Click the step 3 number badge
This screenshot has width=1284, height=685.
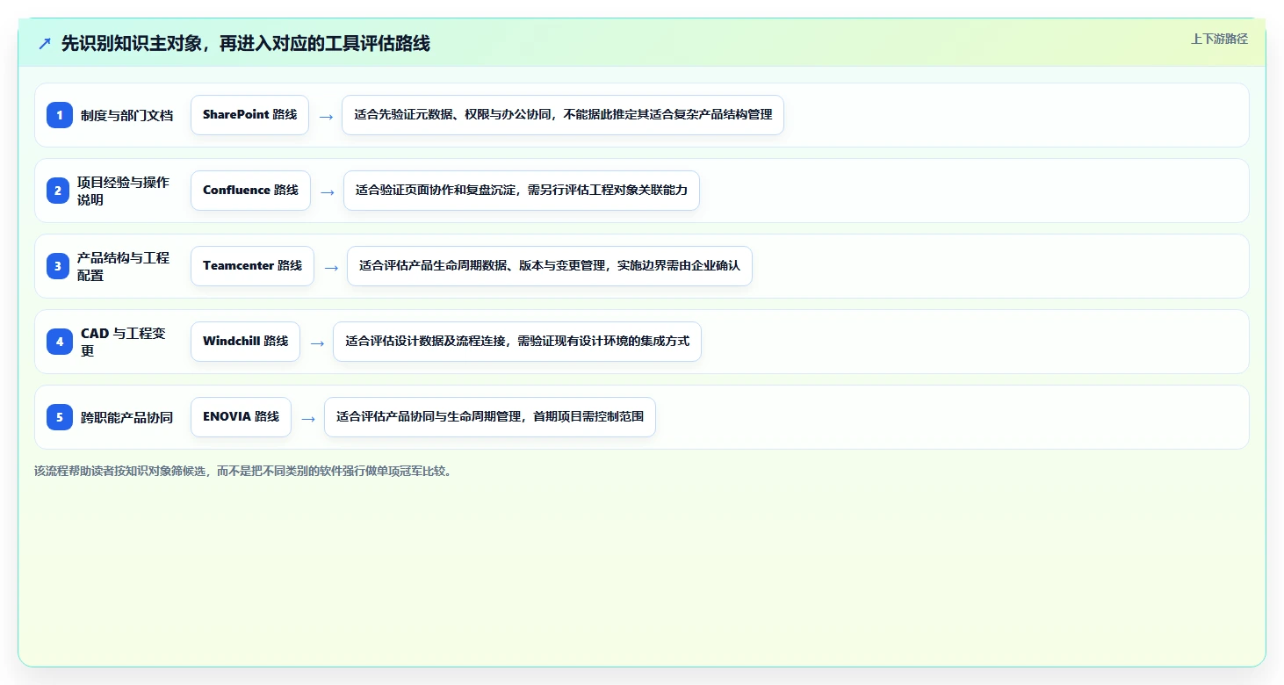[x=58, y=266]
